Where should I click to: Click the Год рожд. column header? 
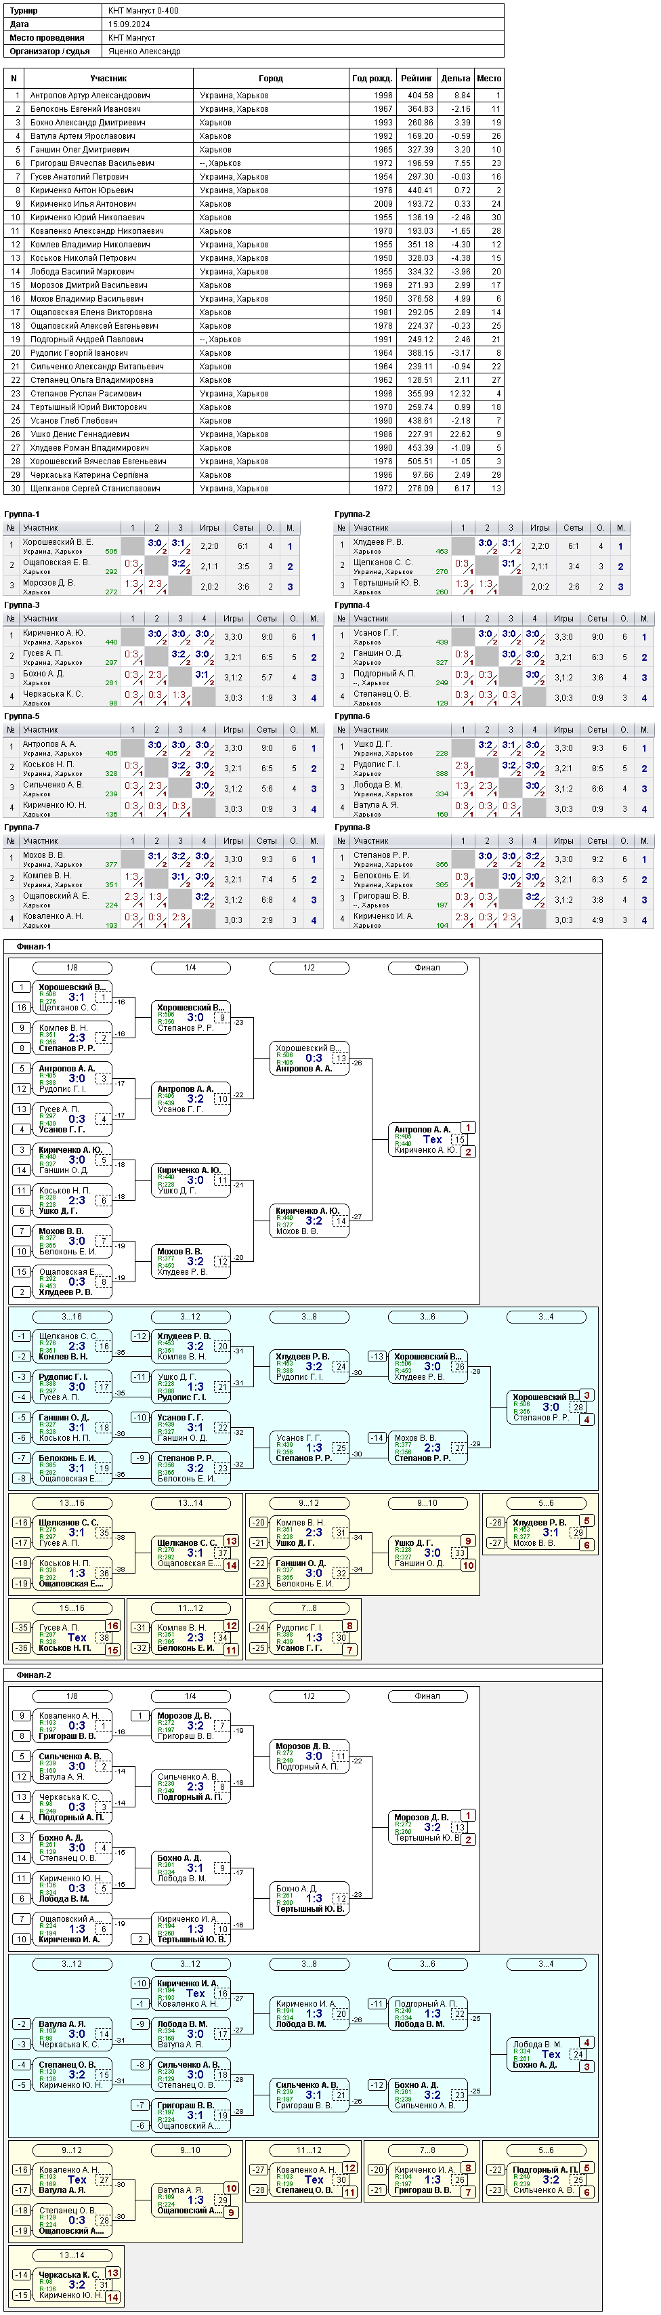[x=372, y=78]
